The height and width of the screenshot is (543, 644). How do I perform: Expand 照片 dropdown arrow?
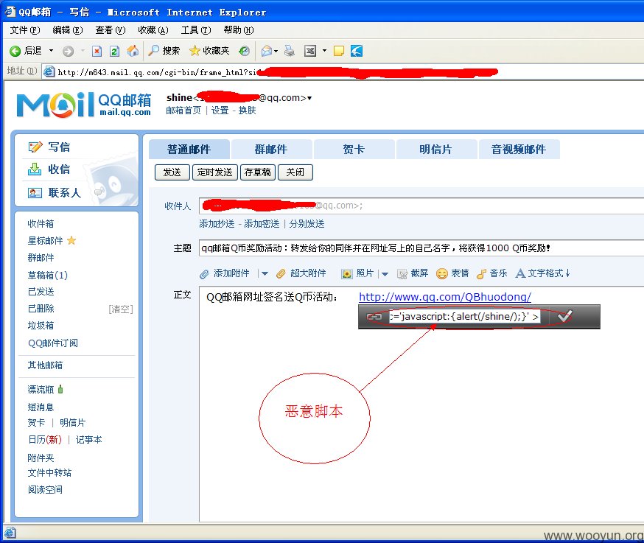point(385,274)
